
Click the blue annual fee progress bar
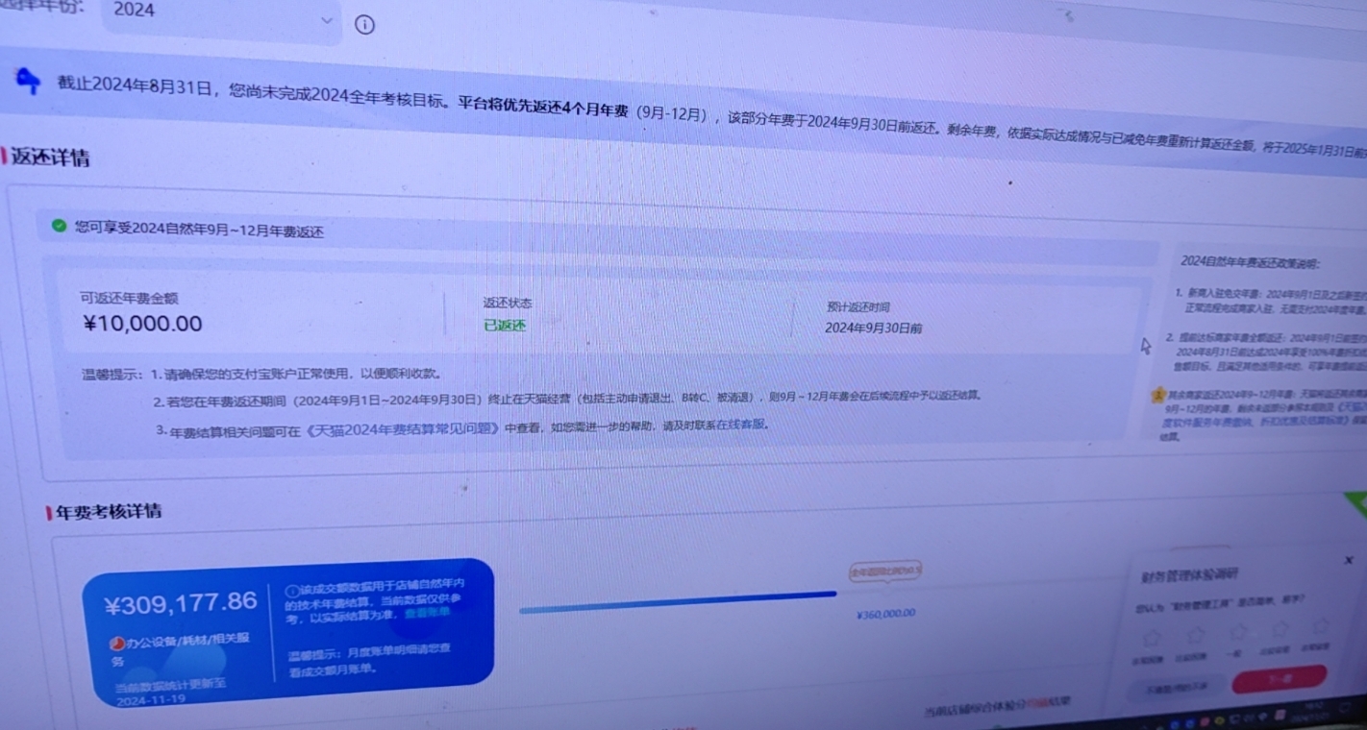coord(678,602)
